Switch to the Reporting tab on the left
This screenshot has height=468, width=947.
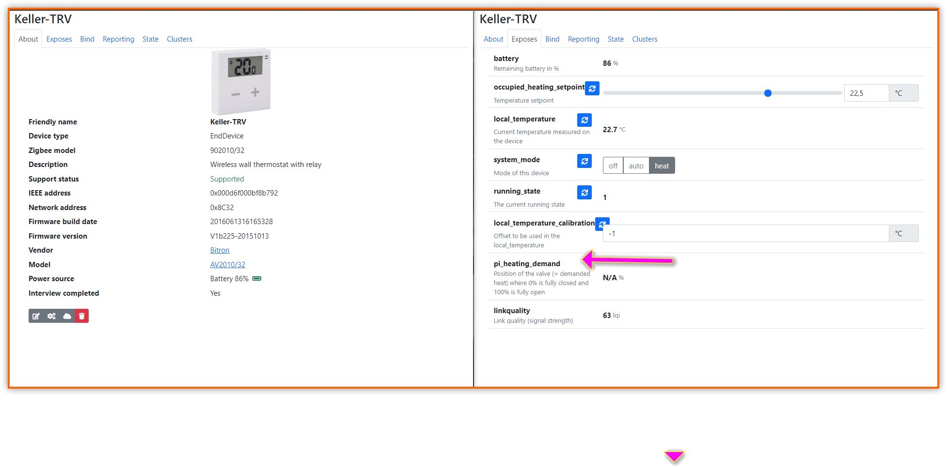pyautogui.click(x=118, y=39)
